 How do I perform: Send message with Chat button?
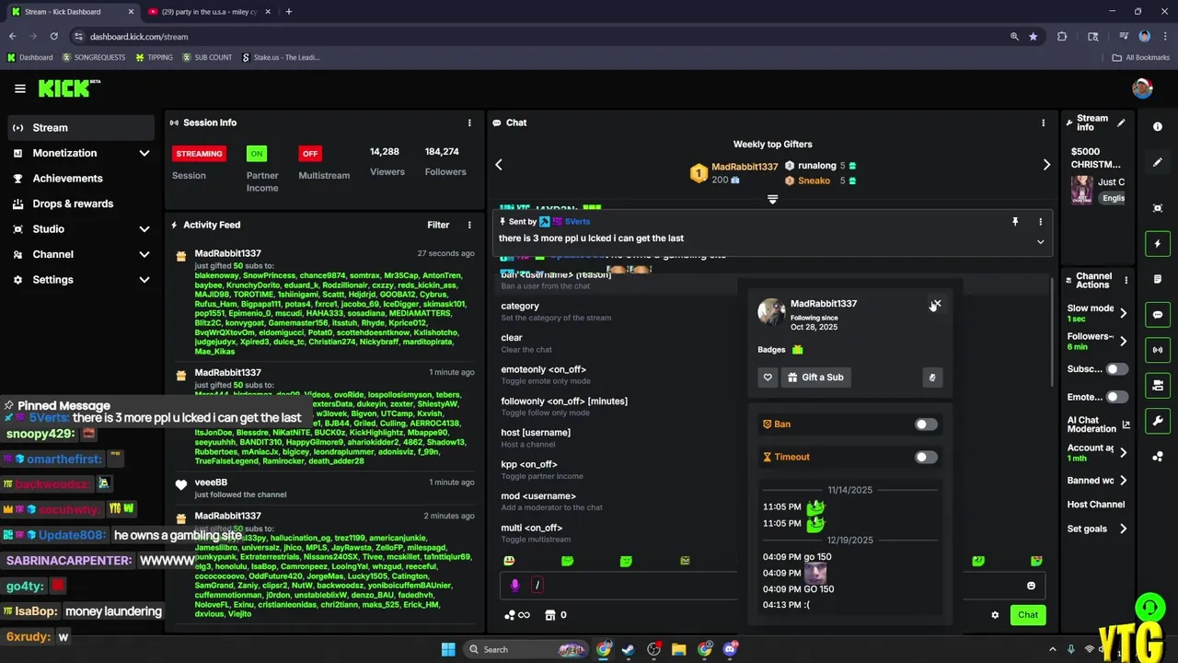pos(1027,615)
